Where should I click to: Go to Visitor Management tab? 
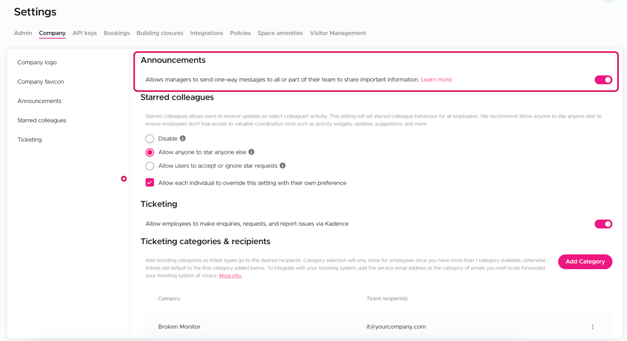(338, 33)
